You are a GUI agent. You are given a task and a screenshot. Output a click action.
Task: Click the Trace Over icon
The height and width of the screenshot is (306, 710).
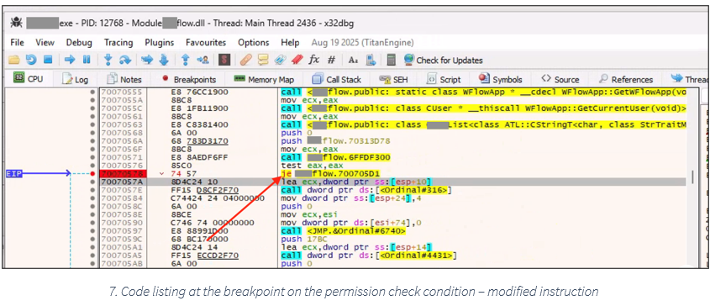point(164,60)
